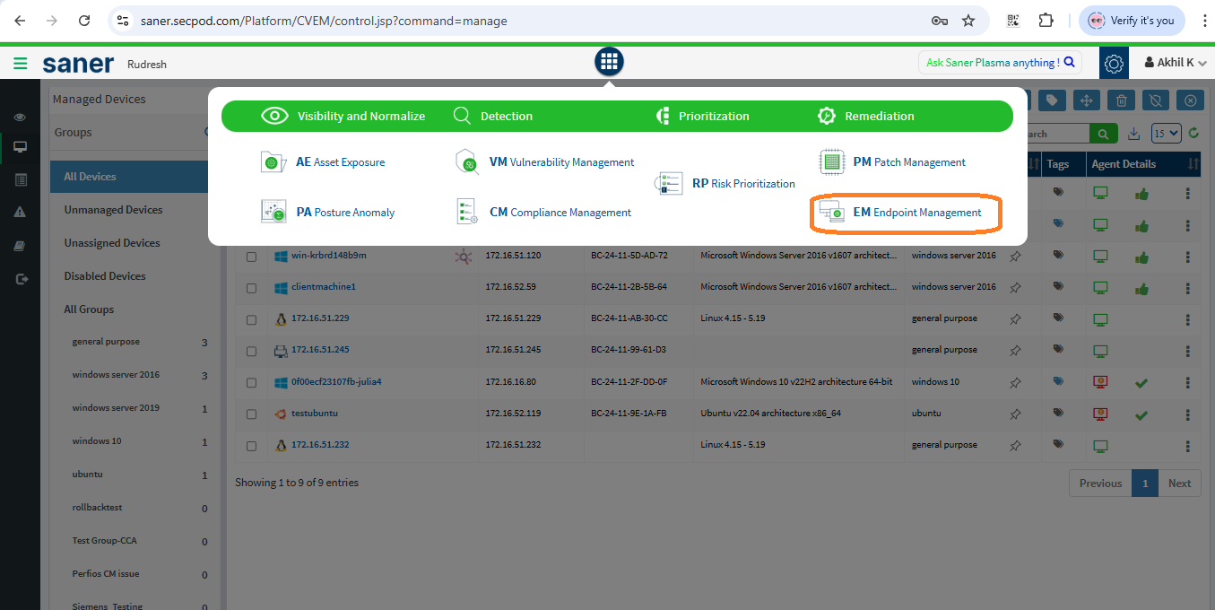
Task: Click the green search magnifier button
Action: [1104, 134]
